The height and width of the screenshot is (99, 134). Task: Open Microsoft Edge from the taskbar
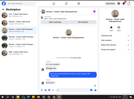28,97
